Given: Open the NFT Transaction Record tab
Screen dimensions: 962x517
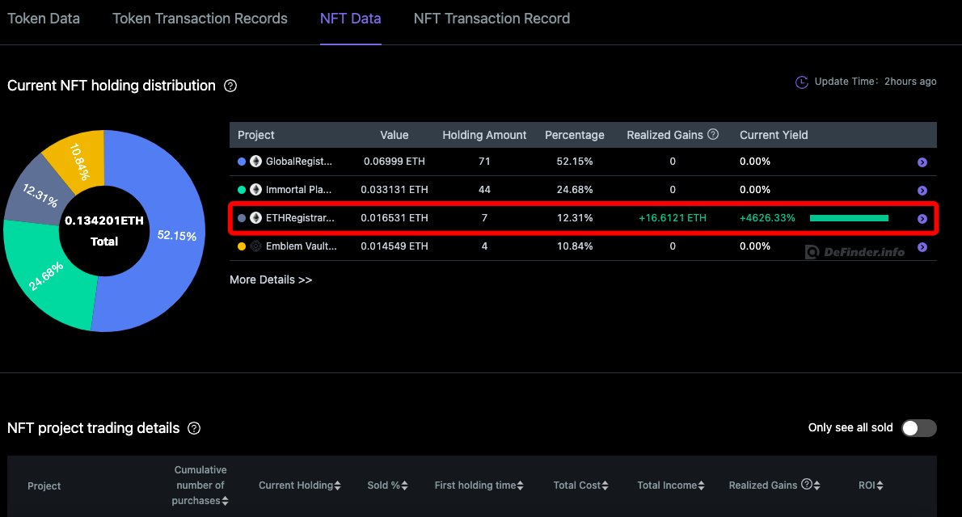Looking at the screenshot, I should pyautogui.click(x=492, y=19).
